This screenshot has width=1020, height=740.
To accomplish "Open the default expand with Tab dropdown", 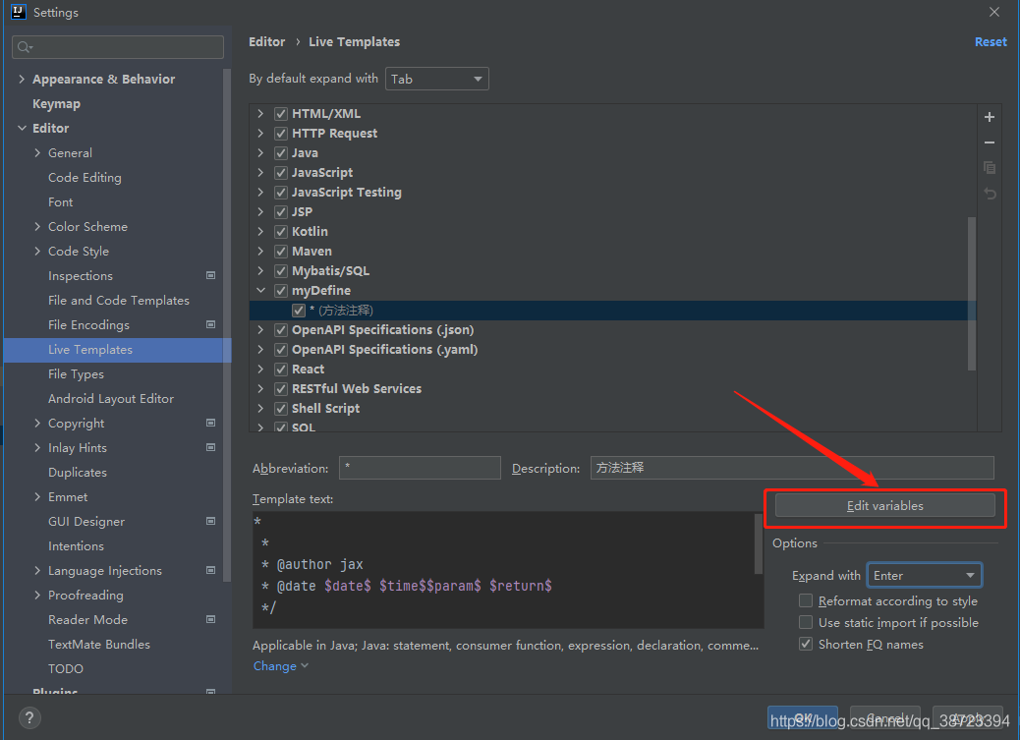I will pos(437,79).
